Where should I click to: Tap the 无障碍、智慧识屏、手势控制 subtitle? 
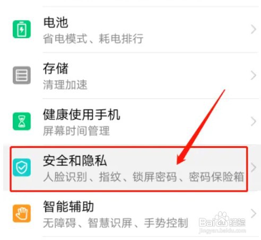pyautogui.click(x=116, y=223)
